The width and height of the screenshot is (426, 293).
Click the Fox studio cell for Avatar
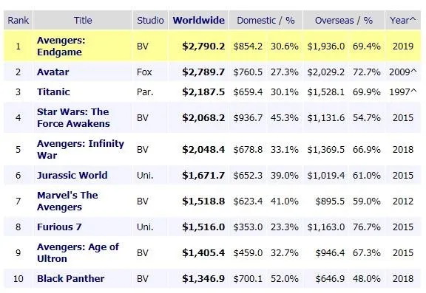(x=144, y=72)
